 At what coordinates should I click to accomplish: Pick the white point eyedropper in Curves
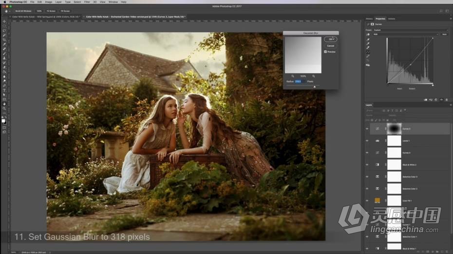(368, 48)
